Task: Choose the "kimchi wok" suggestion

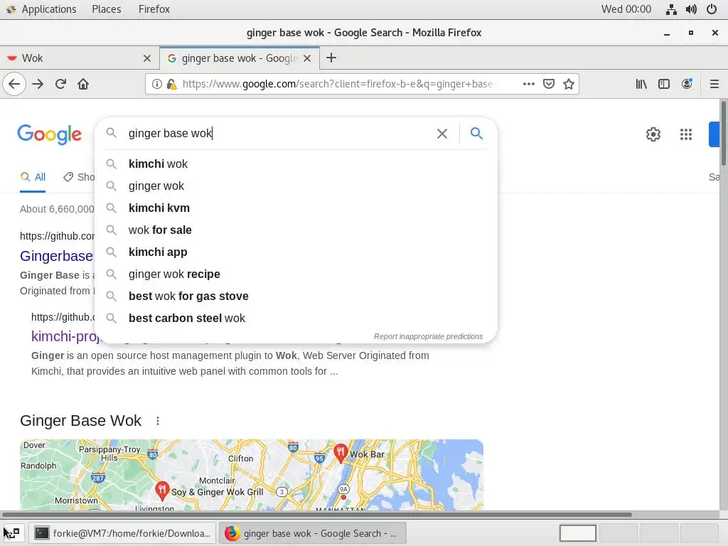Action: pos(296,164)
